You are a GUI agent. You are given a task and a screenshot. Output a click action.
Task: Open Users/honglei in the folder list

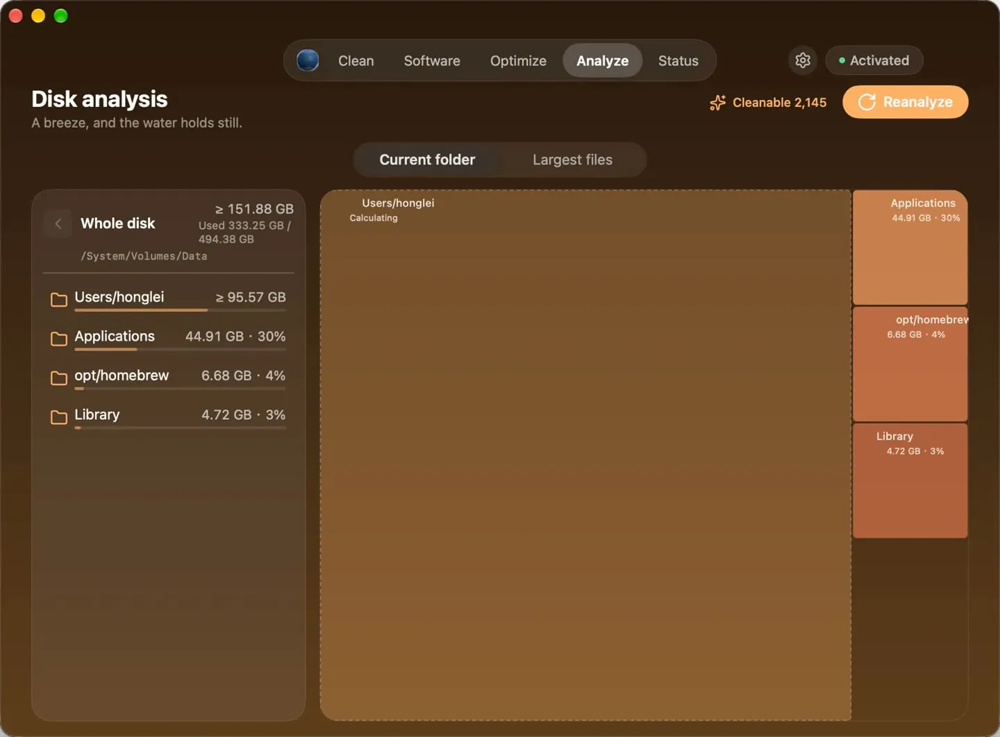point(168,299)
